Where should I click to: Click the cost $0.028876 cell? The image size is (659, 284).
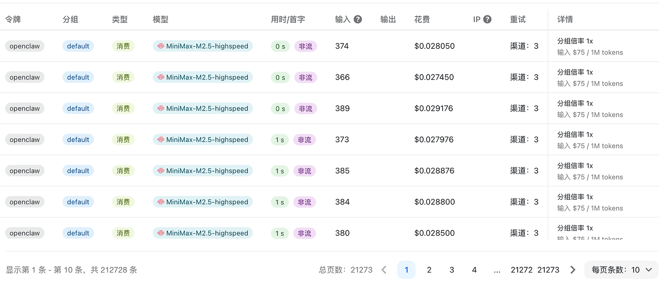(x=434, y=171)
